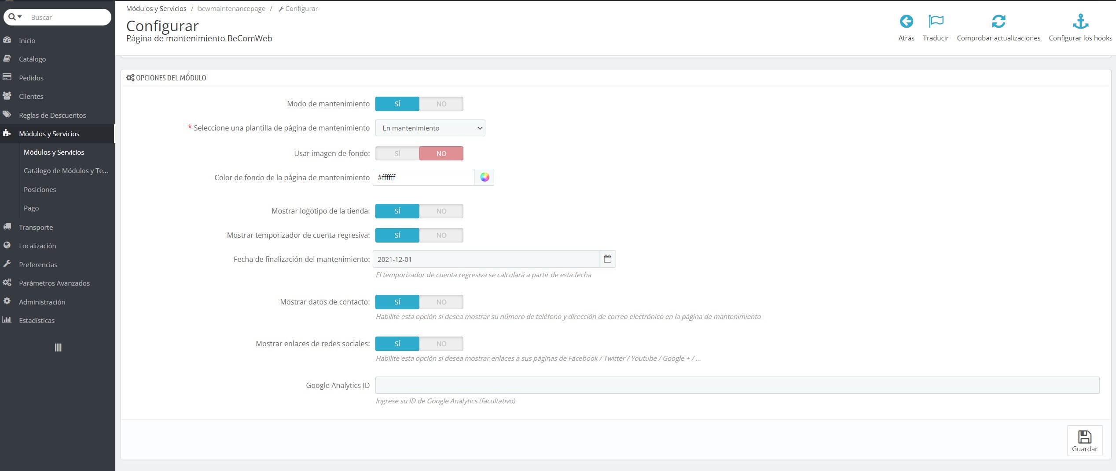Turn off Mostrar enlaces de redes sociales
Screen dimensions: 1116x471
pyautogui.click(x=441, y=344)
